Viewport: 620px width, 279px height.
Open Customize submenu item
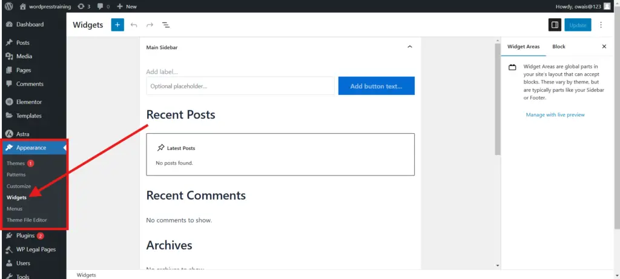click(x=19, y=186)
